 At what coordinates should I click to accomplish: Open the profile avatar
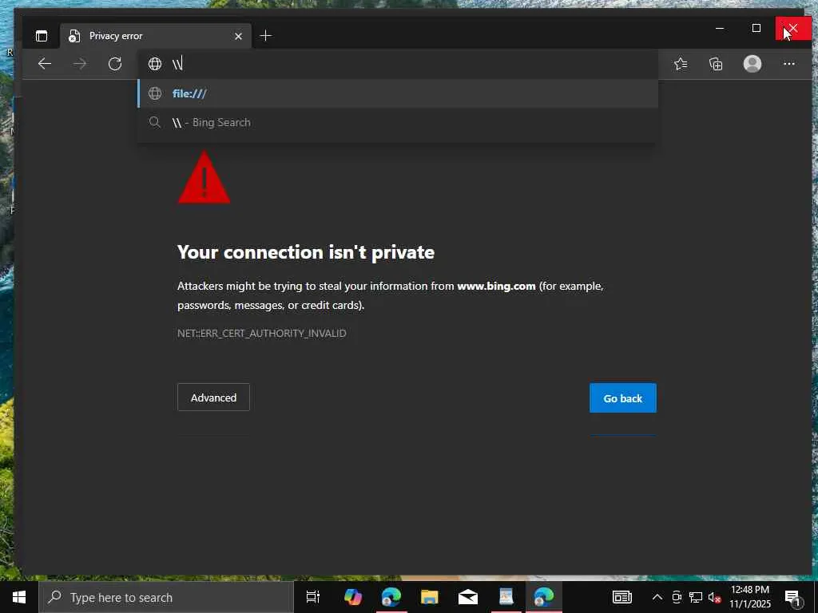[x=752, y=64]
